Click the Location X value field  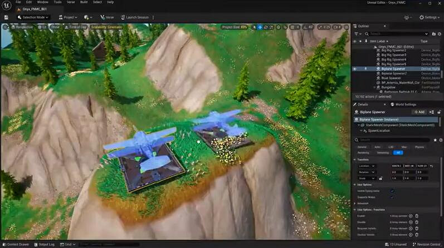pos(397,166)
